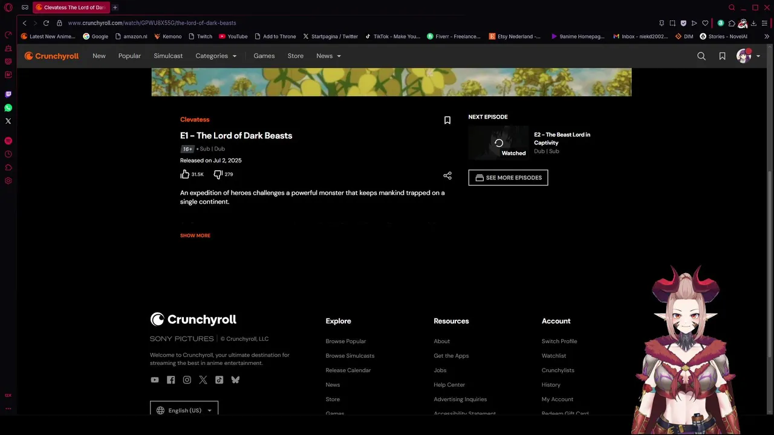Open Crunchyroll's Instagram icon in footer

(x=187, y=380)
